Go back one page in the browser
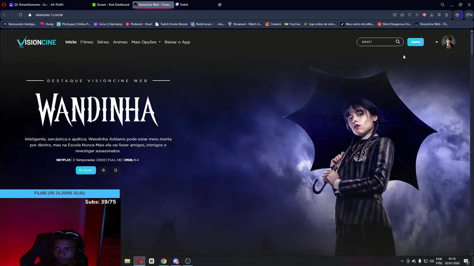Viewport: 474px width, 266px height. point(4,15)
